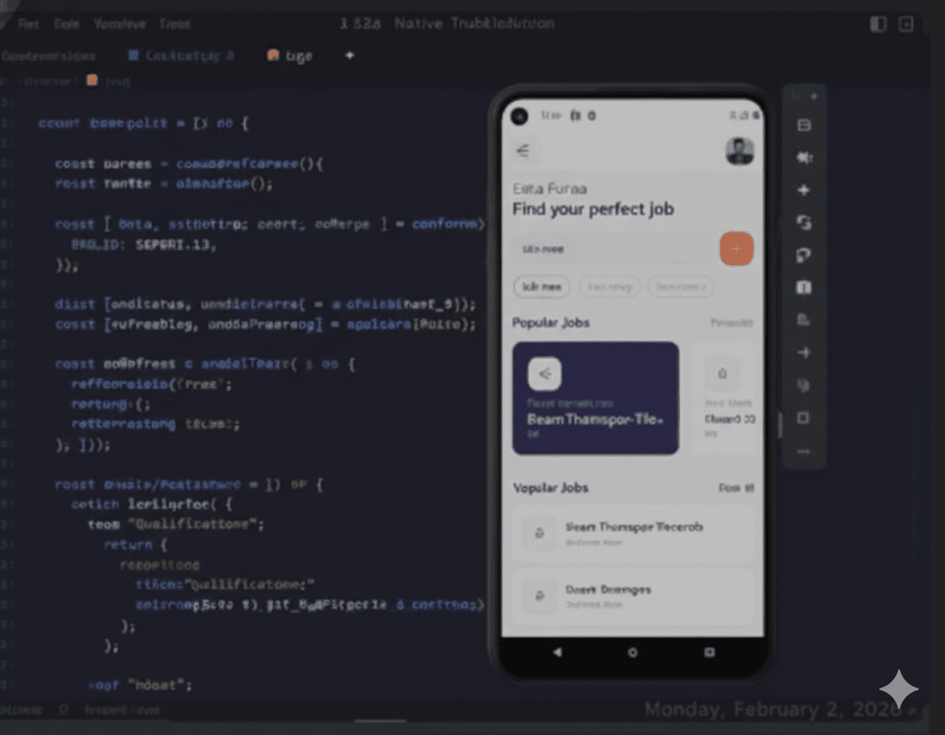Toggle the first job filter chip
The height and width of the screenshot is (735, 945).
coord(541,287)
